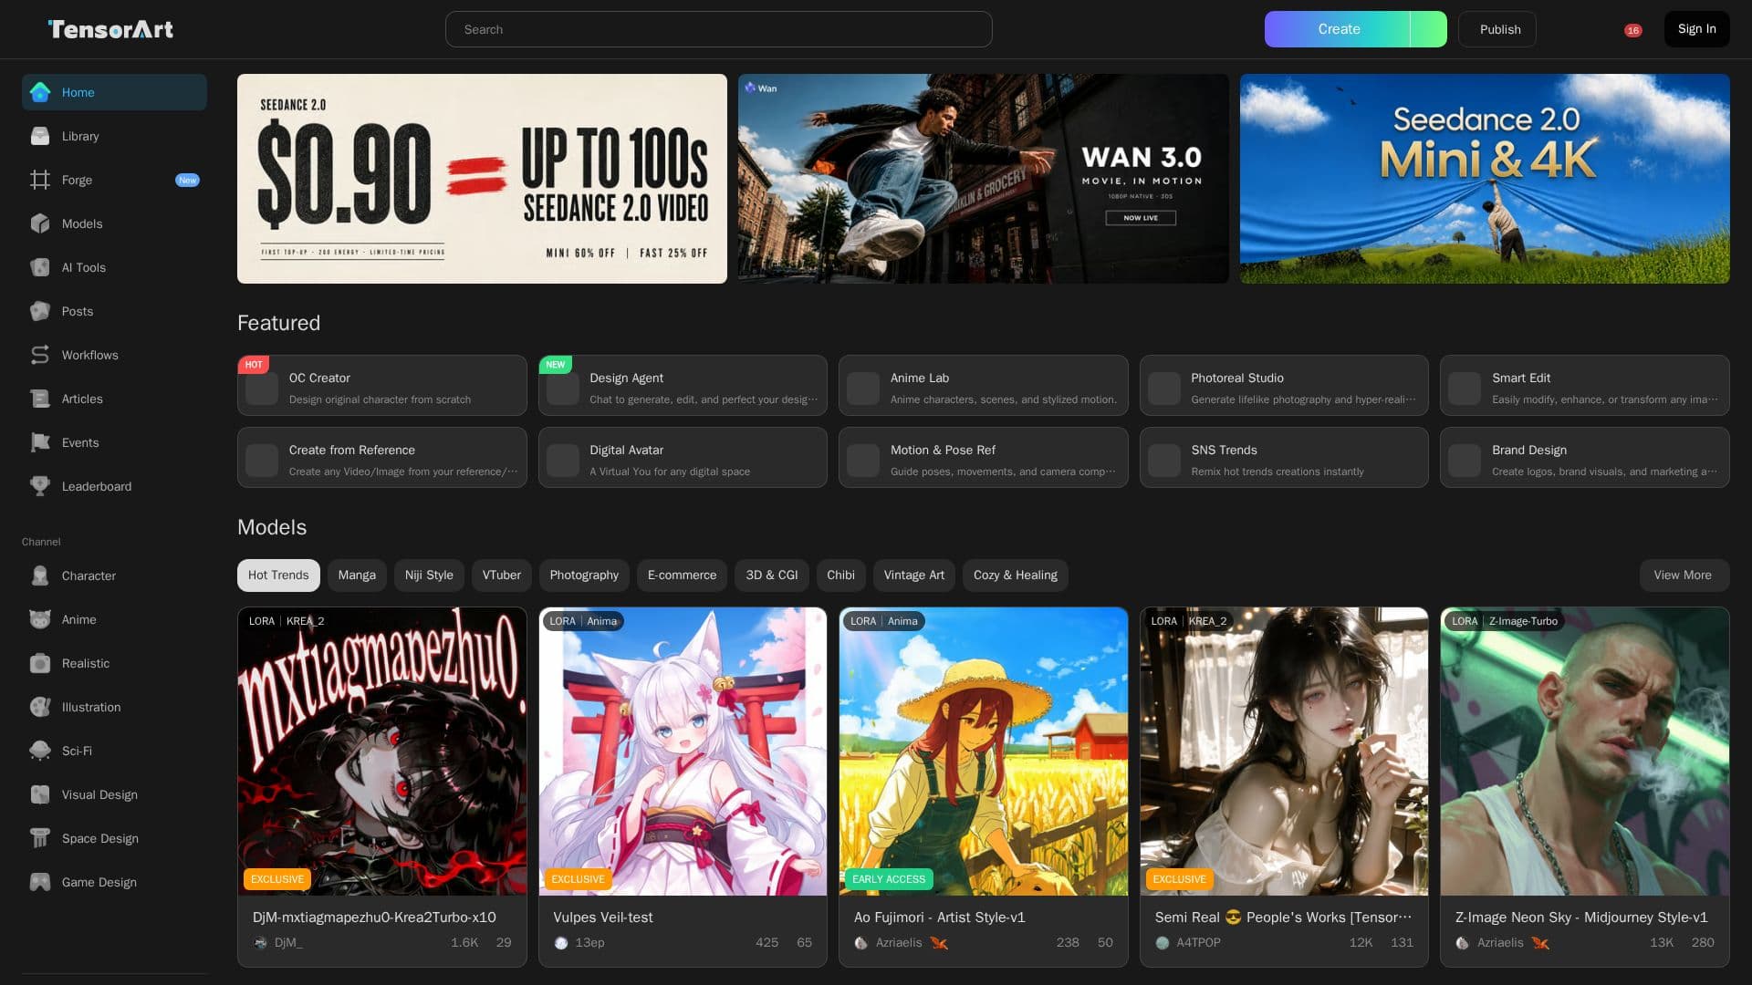Open AI Tools sidebar icon

[40, 267]
